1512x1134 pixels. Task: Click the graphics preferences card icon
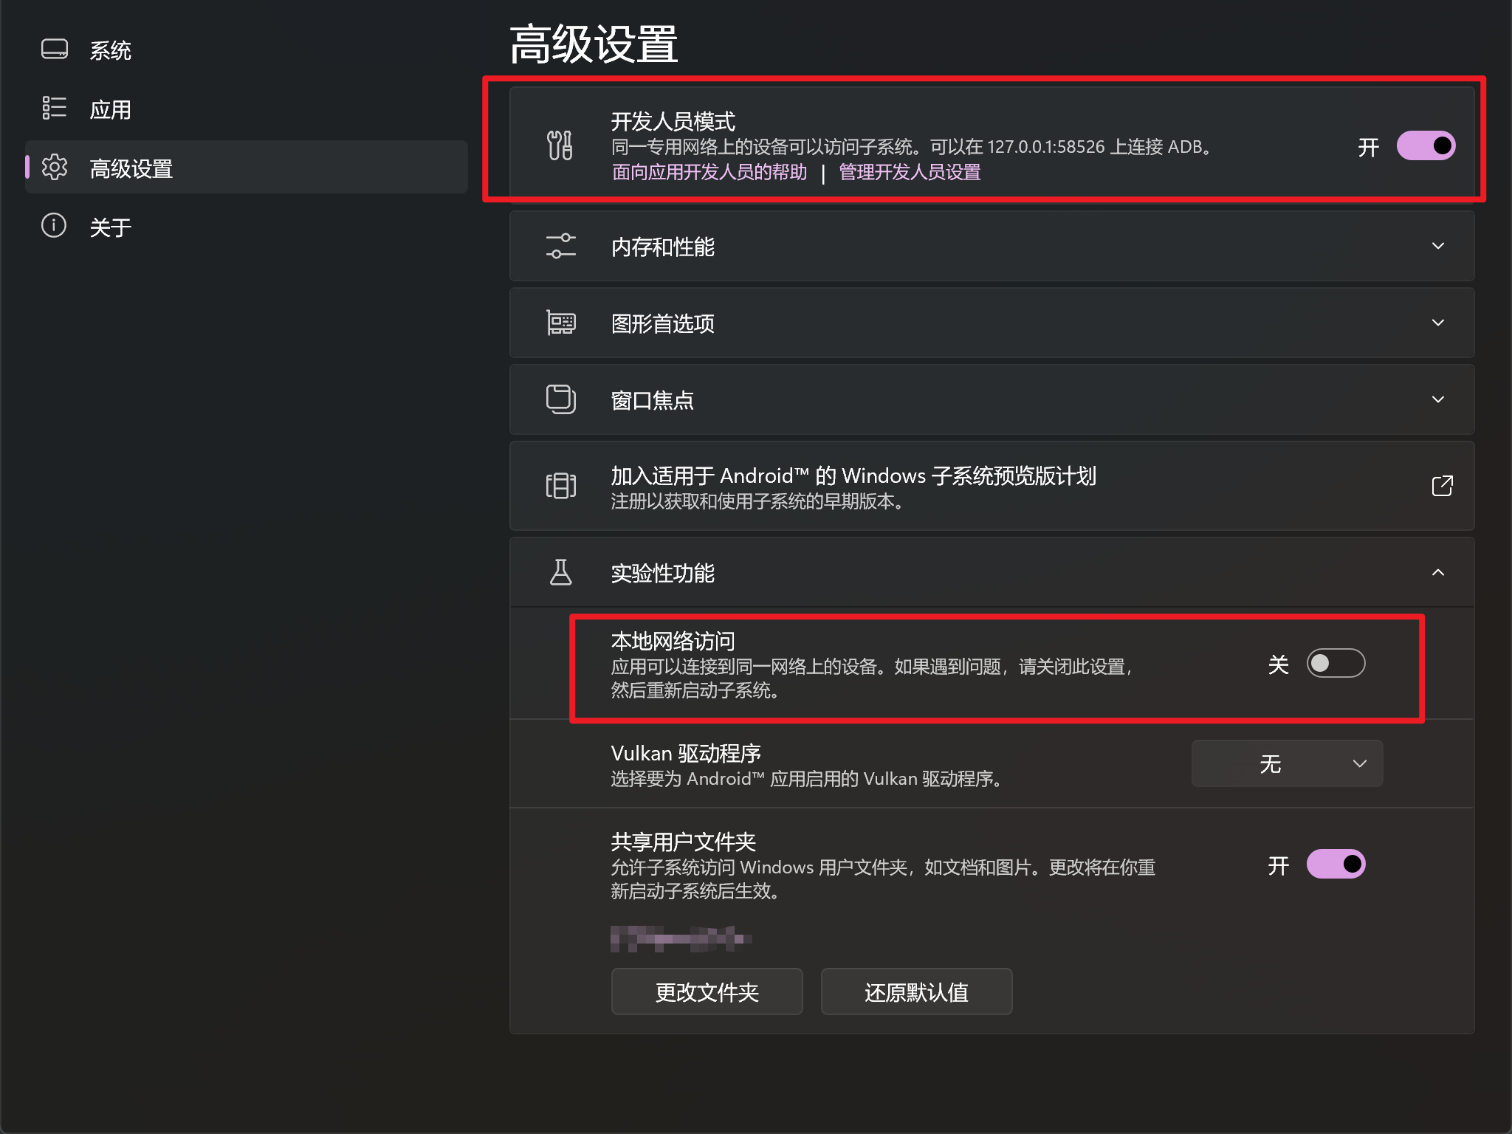(560, 323)
